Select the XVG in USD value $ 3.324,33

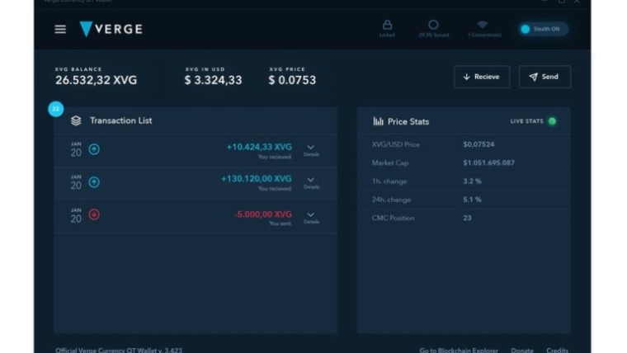(x=213, y=80)
